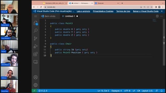Click the class name Chair on line 9
This screenshot has height=93, width=166.
[x=68, y=44]
